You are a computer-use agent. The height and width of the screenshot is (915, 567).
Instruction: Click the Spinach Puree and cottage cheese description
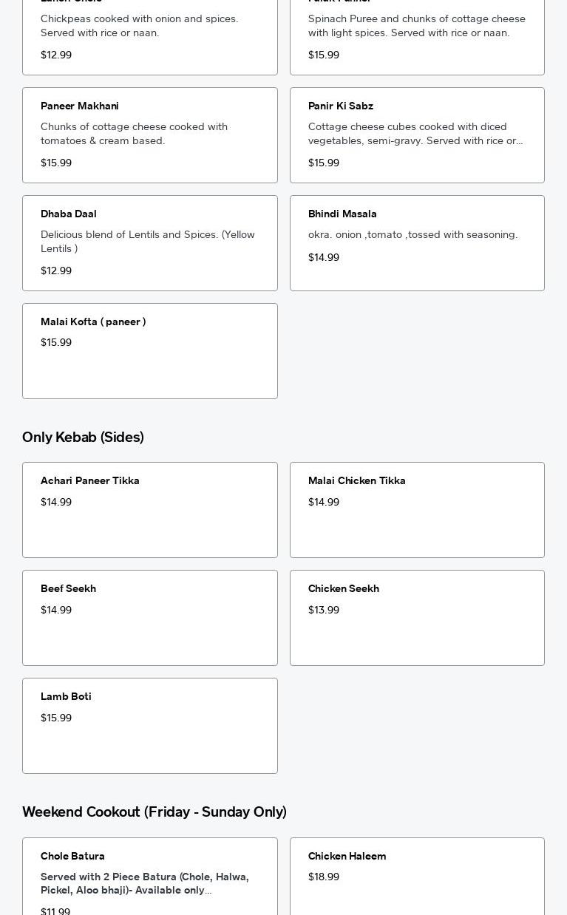tap(416, 25)
